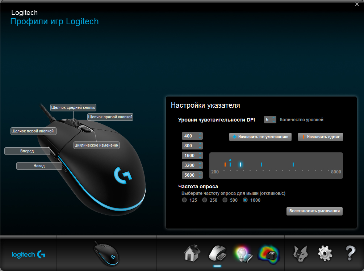Select the G Pro mouse device thumbnail
The image size is (364, 271).
(106, 254)
